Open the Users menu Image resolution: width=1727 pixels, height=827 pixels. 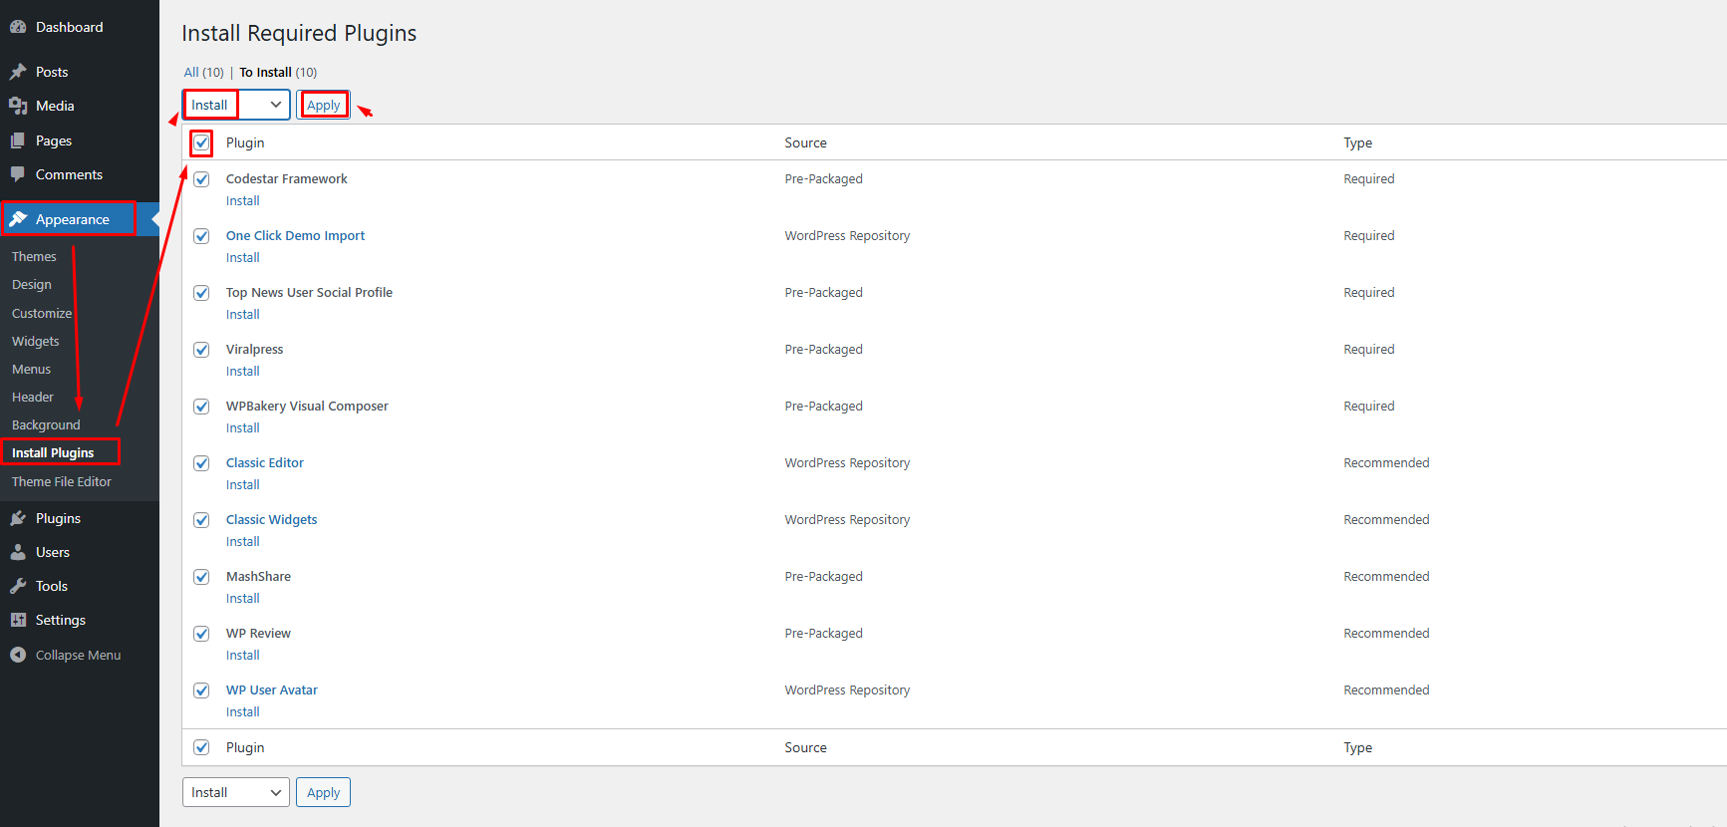pos(53,552)
